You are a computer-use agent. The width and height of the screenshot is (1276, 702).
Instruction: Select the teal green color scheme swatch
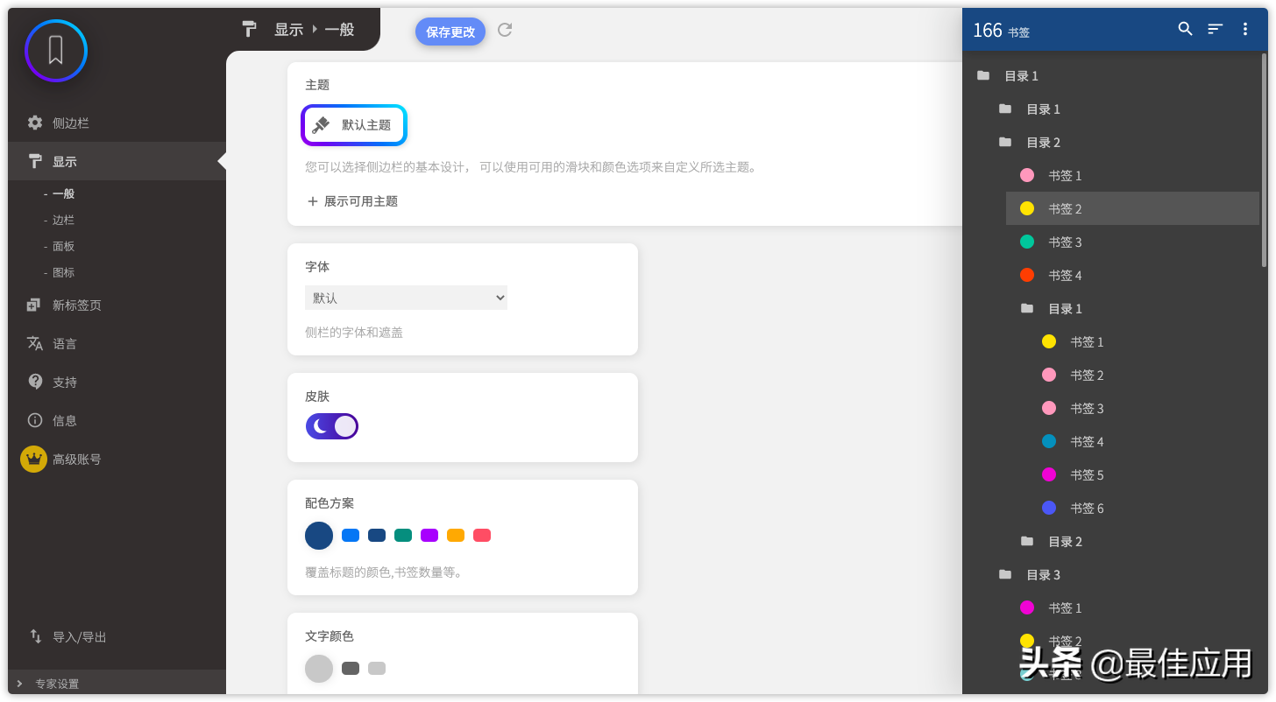coord(403,535)
